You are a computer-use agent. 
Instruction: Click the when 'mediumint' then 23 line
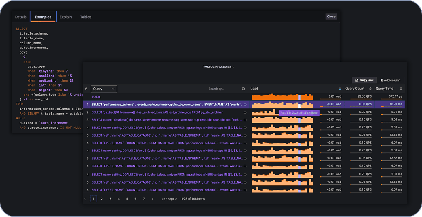[x=50, y=81]
